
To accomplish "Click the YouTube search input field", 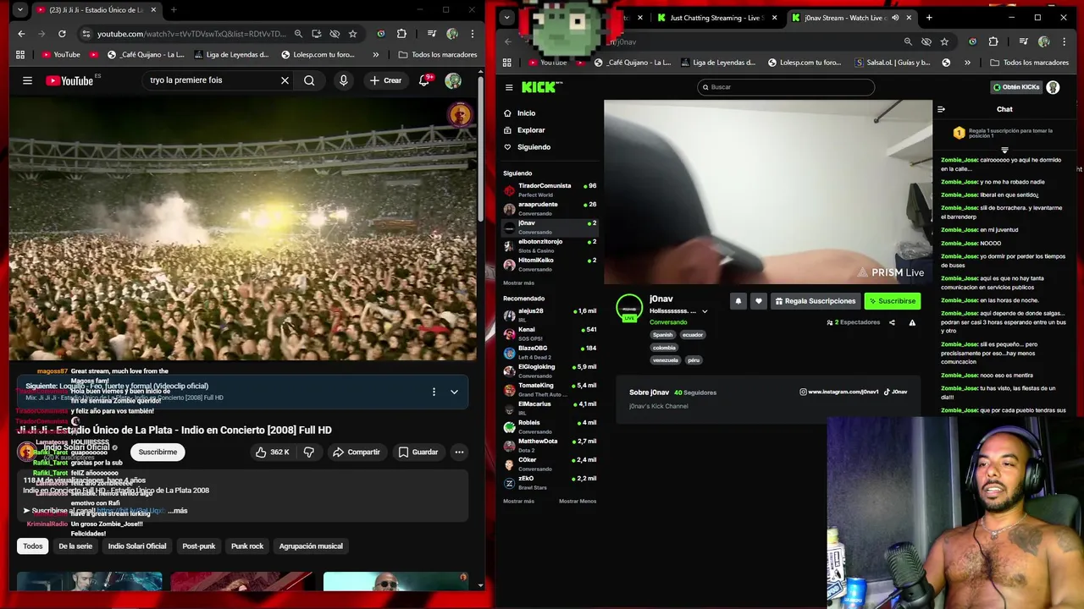I will pyautogui.click(x=212, y=80).
